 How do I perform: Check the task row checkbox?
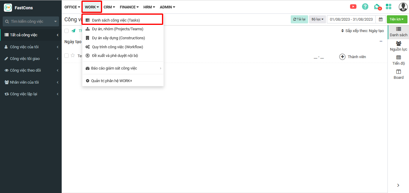pyautogui.click(x=66, y=55)
